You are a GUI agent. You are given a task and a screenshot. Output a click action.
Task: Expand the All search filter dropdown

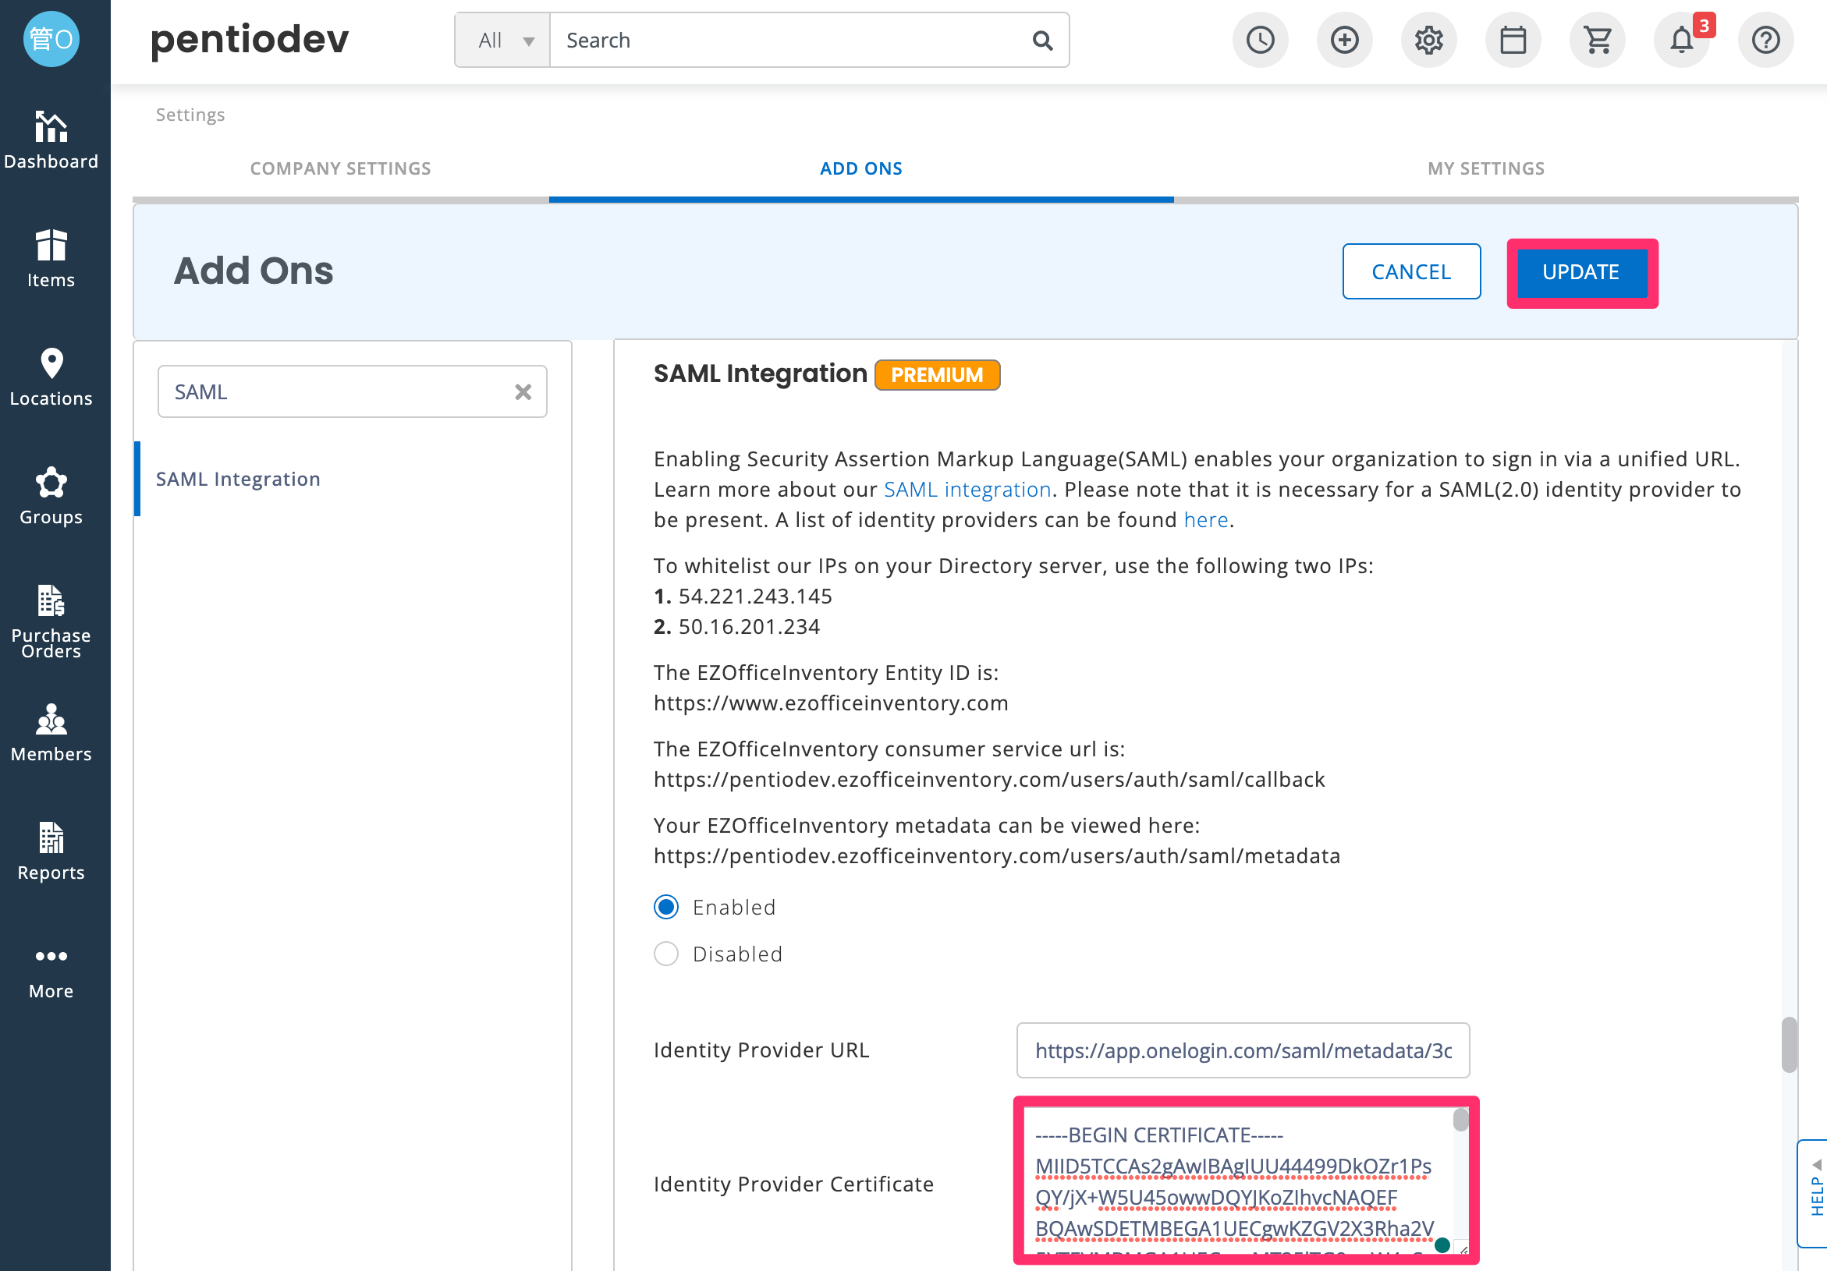click(503, 41)
